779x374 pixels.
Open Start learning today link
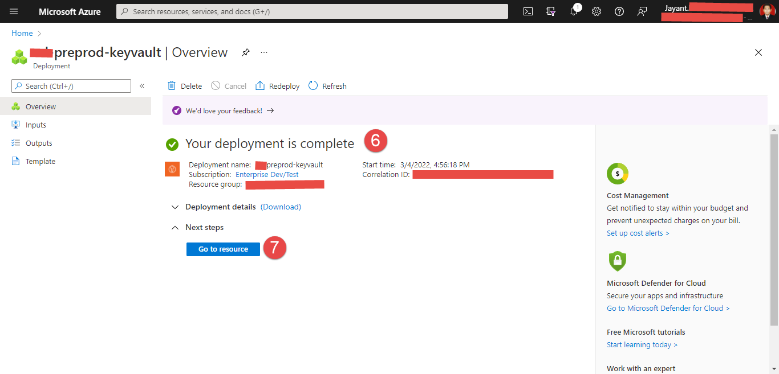tap(642, 344)
